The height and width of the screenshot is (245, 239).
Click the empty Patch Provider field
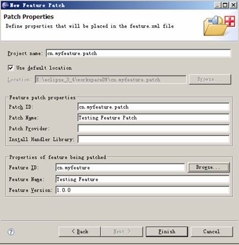154,128
